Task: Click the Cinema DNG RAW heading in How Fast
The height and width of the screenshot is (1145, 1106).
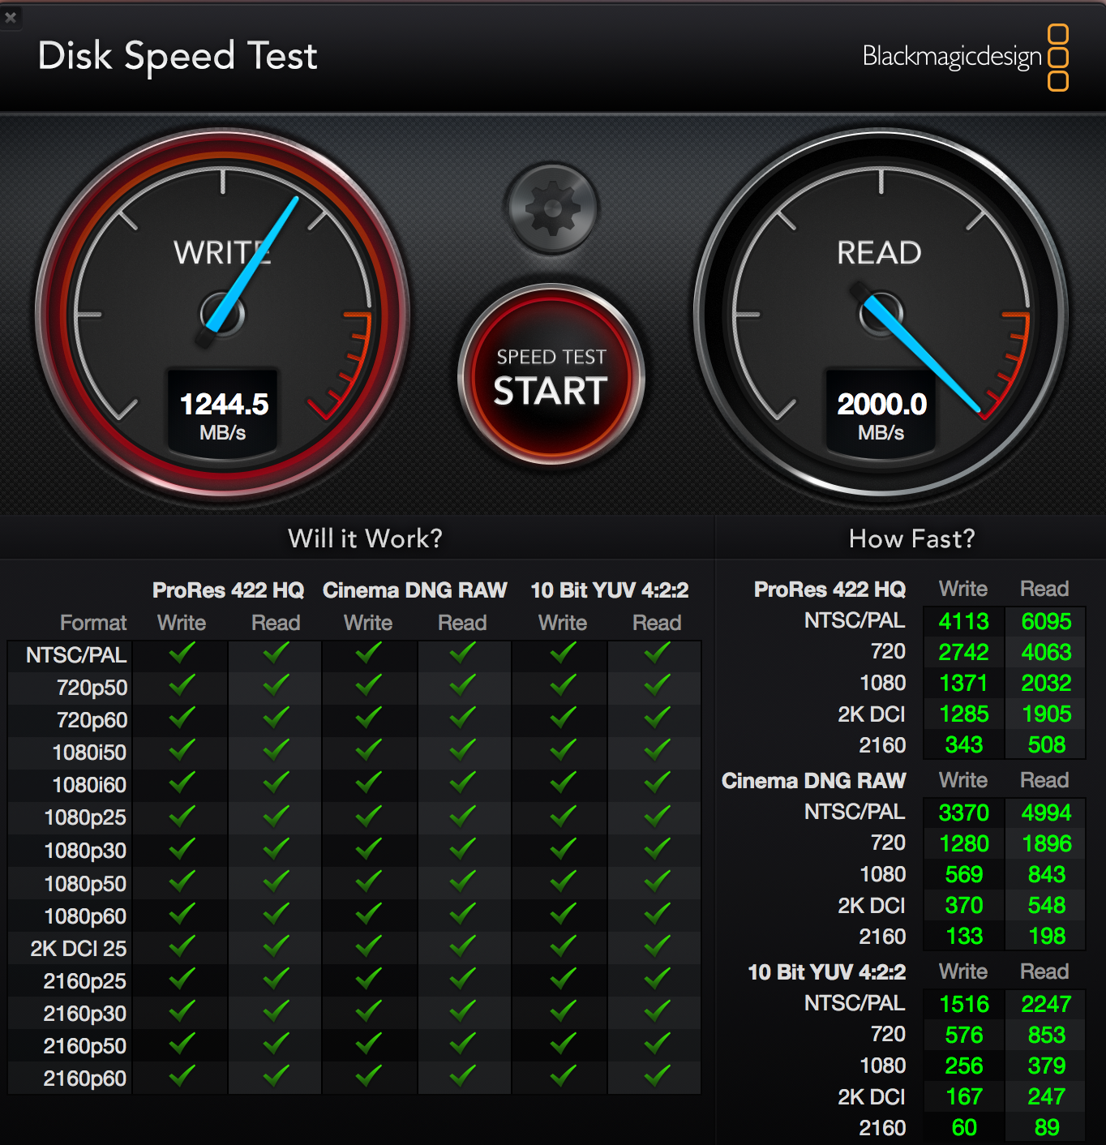Action: 813,781
